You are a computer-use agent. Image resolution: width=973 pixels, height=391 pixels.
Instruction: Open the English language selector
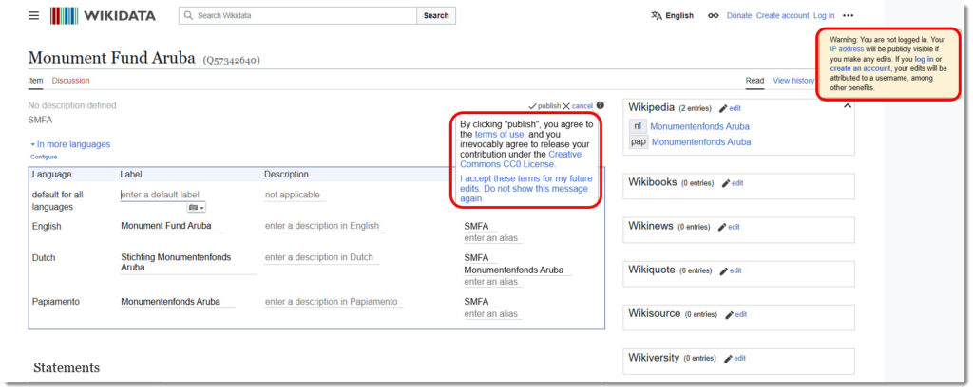point(672,16)
